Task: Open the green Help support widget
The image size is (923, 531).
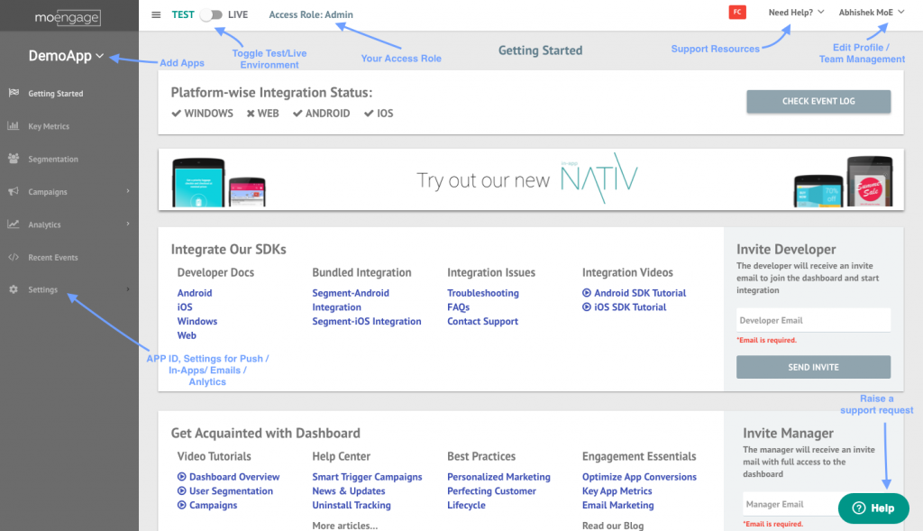Action: pos(873,508)
